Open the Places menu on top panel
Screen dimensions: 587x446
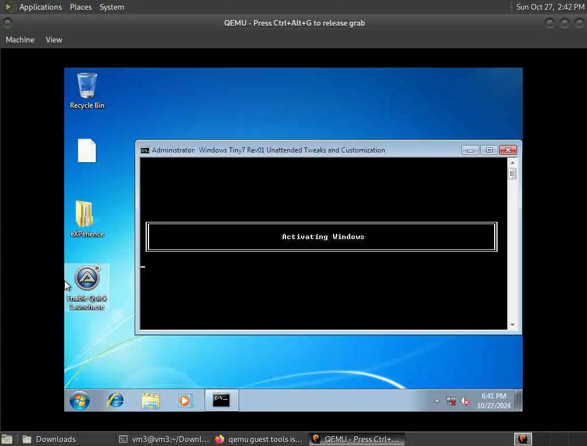[80, 7]
